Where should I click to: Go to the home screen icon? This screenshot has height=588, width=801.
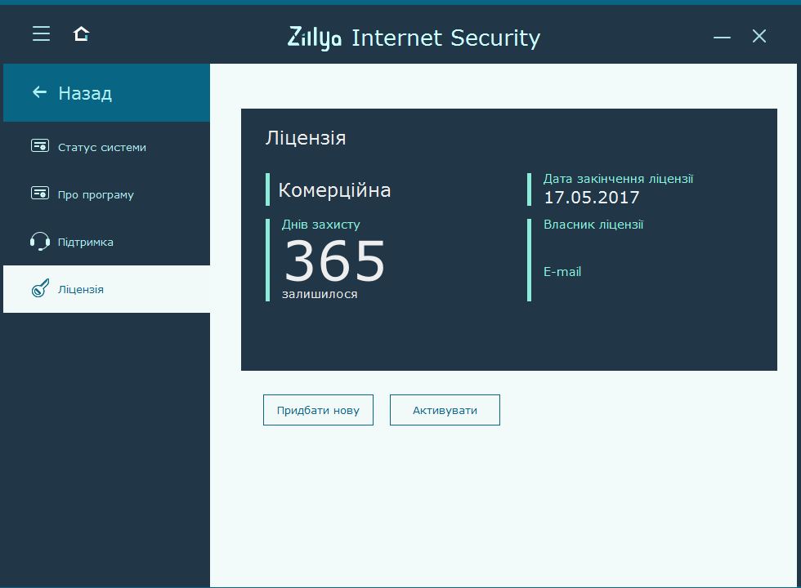(x=81, y=33)
